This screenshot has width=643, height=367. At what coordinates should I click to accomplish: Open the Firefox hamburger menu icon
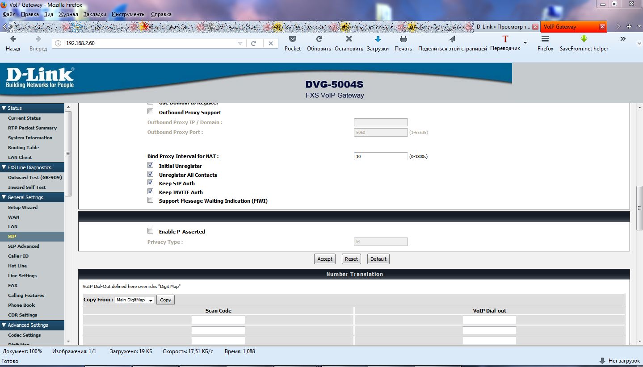coord(545,39)
